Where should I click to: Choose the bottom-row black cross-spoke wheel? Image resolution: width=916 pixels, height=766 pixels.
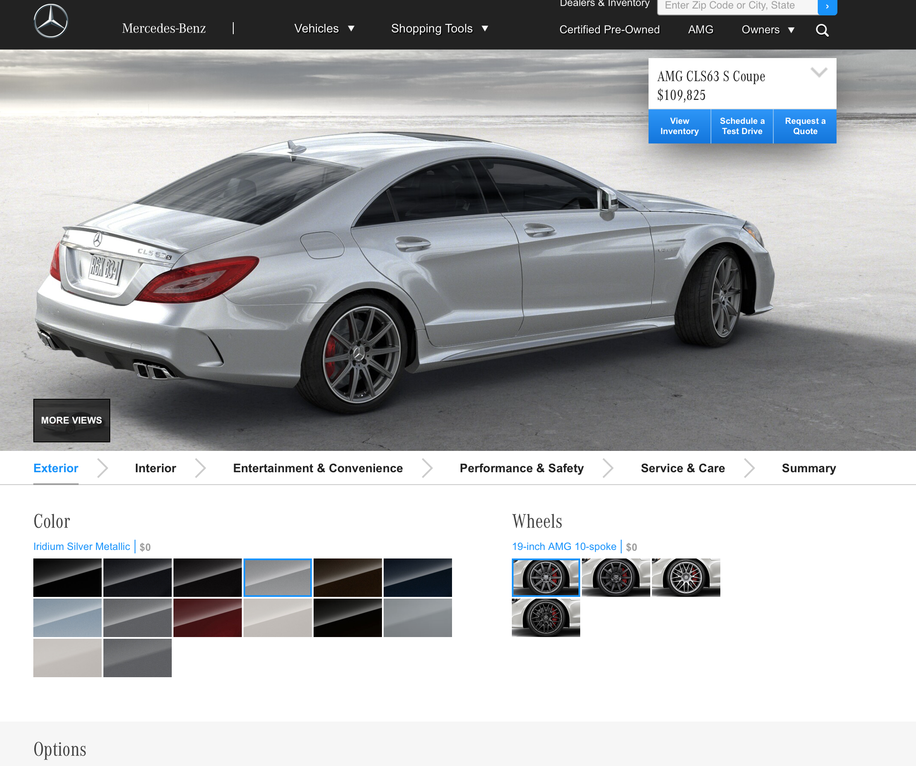point(546,618)
